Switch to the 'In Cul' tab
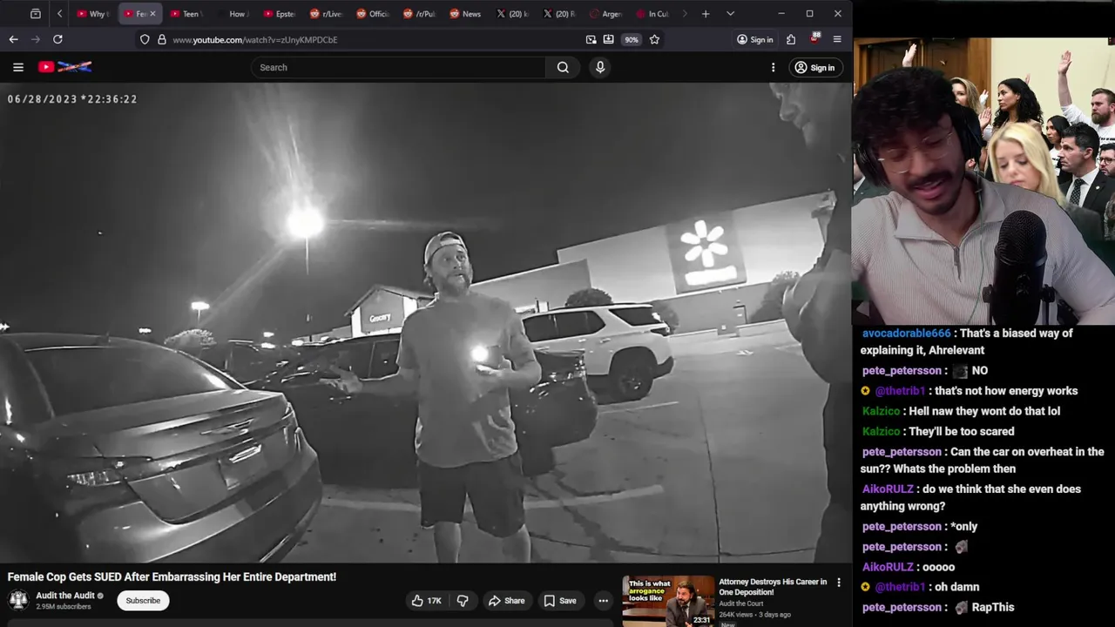This screenshot has height=627, width=1115. click(653, 14)
